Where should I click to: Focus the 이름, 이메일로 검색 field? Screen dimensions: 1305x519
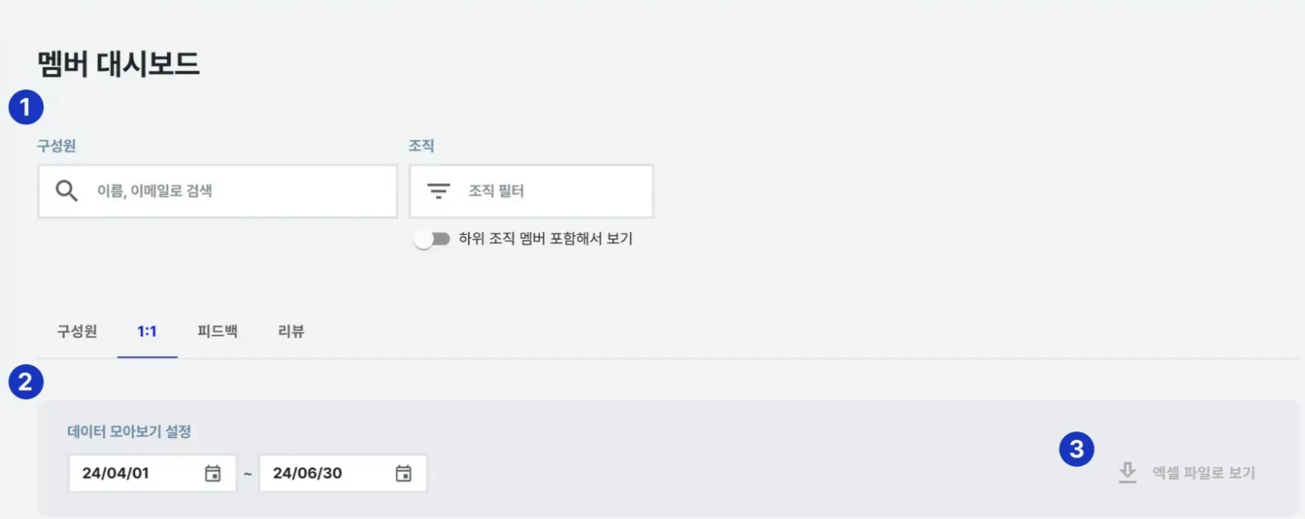click(218, 191)
